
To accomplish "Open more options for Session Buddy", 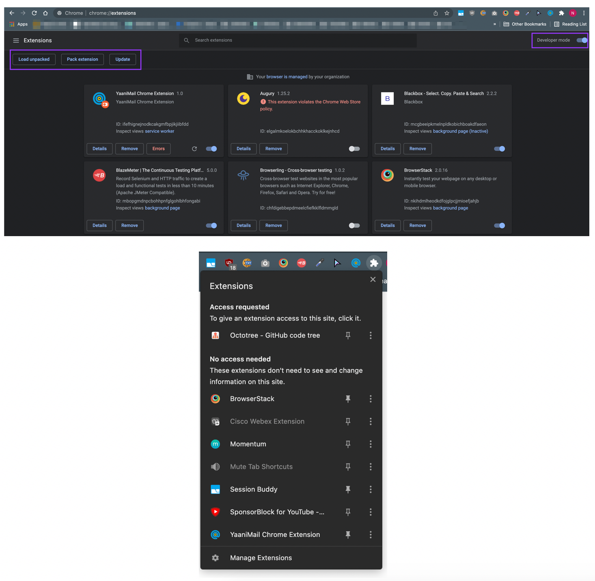I will (x=371, y=489).
